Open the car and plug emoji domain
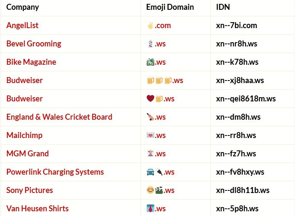 (x=160, y=172)
